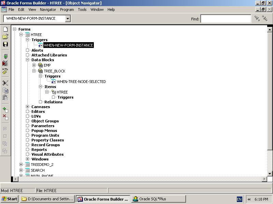
Task: Open the trigger name dropdown list
Action: click(x=68, y=18)
